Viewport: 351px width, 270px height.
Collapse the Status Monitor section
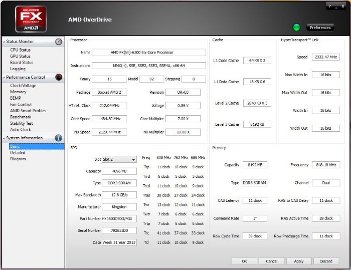click(4, 42)
